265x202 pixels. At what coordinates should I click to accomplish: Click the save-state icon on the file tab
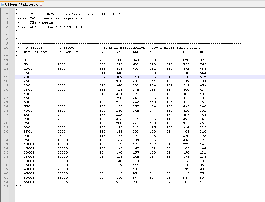pyautogui.click(x=3, y=4)
